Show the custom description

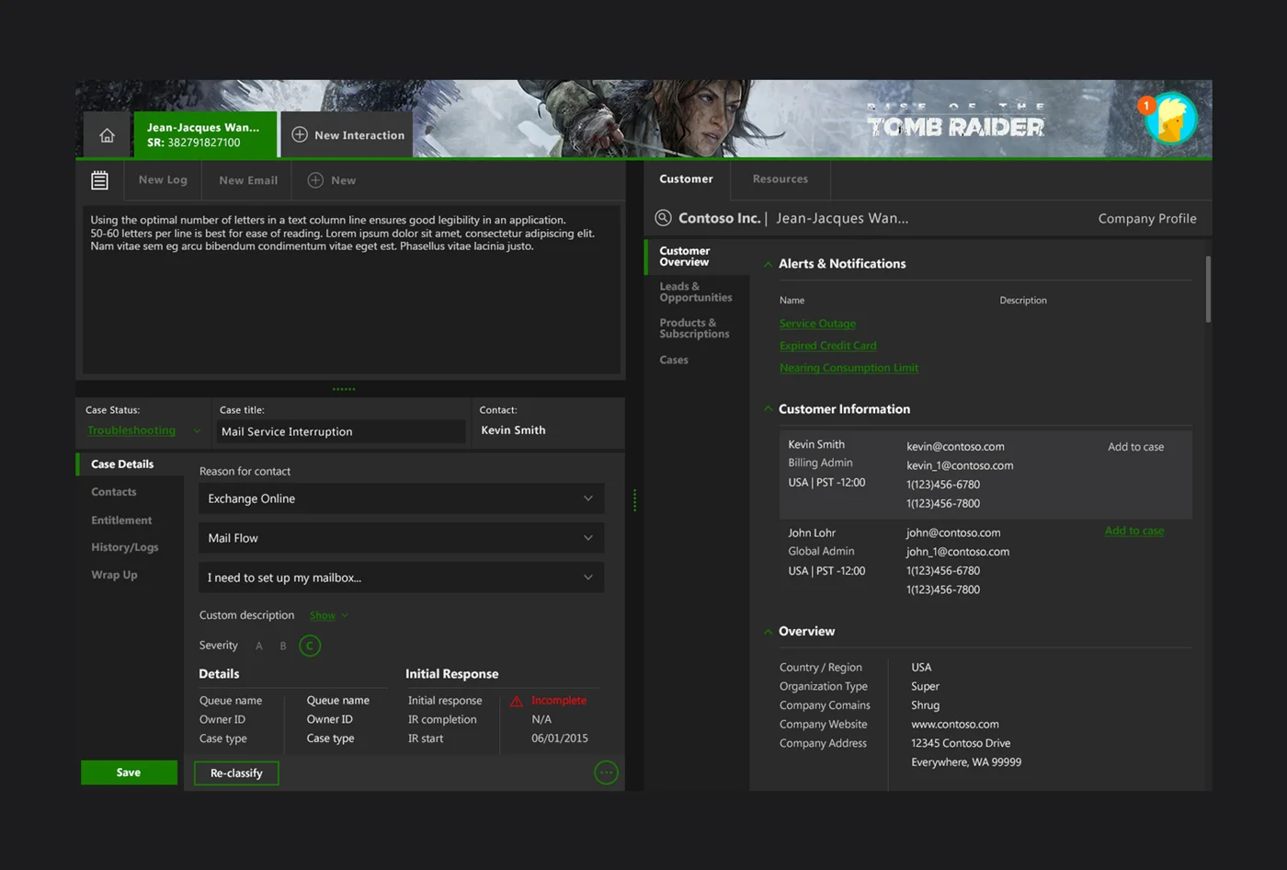point(328,615)
